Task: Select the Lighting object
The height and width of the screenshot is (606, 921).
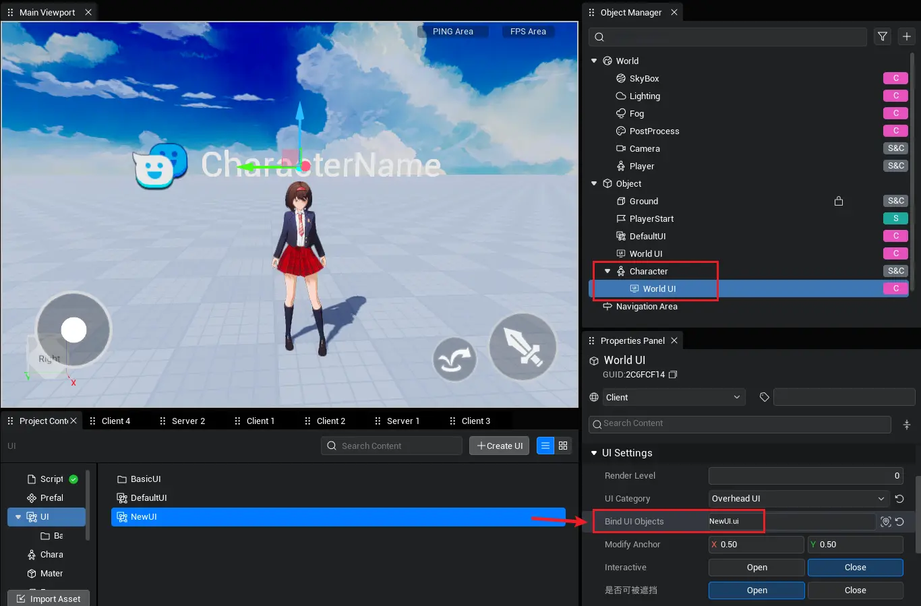Action: (645, 96)
